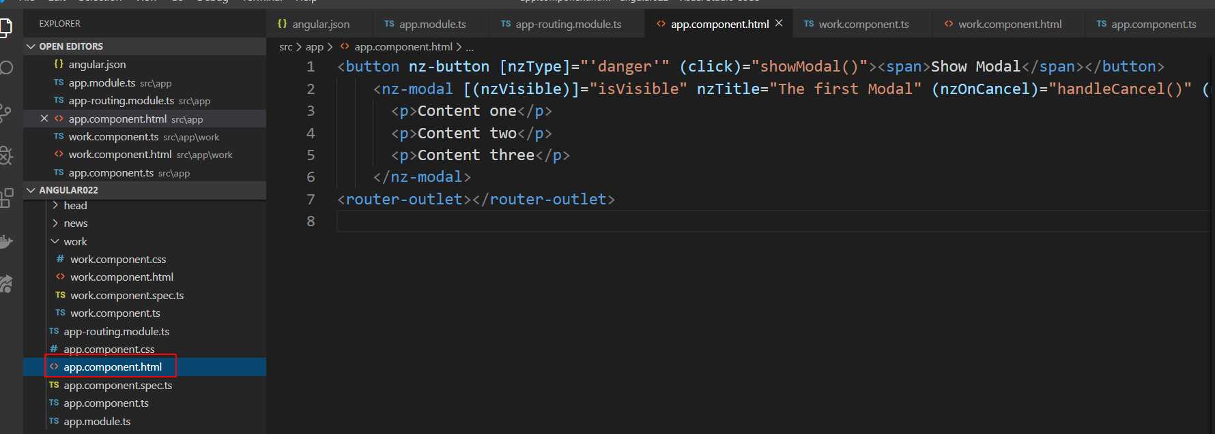Expand the head folder
Screen dimensions: 1215x434
click(55, 205)
